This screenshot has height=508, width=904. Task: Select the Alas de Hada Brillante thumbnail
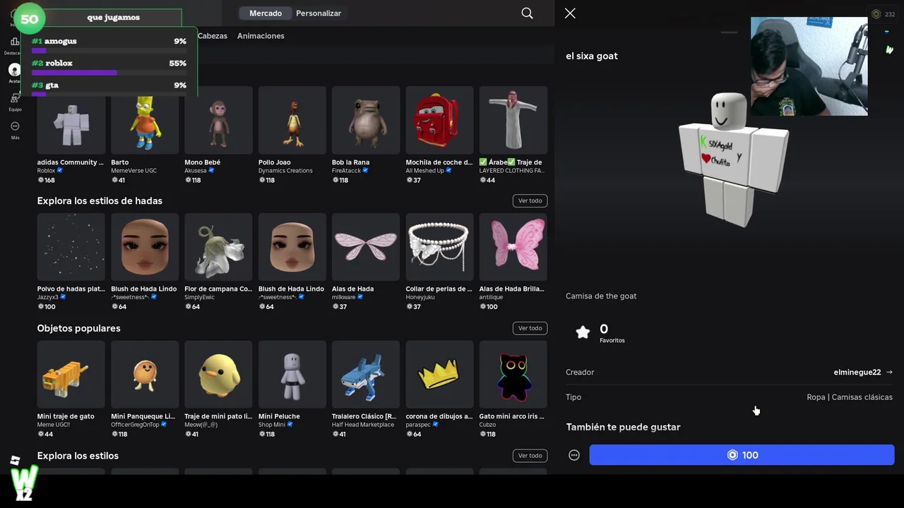click(x=513, y=247)
